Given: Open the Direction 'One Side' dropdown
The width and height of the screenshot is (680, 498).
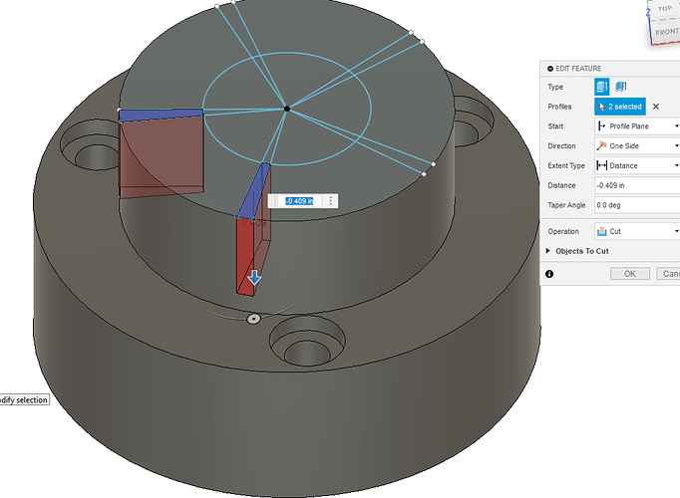Looking at the screenshot, I should (x=637, y=146).
